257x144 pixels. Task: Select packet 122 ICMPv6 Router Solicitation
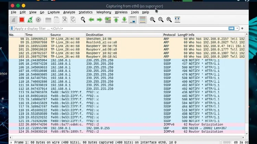pos(127,125)
